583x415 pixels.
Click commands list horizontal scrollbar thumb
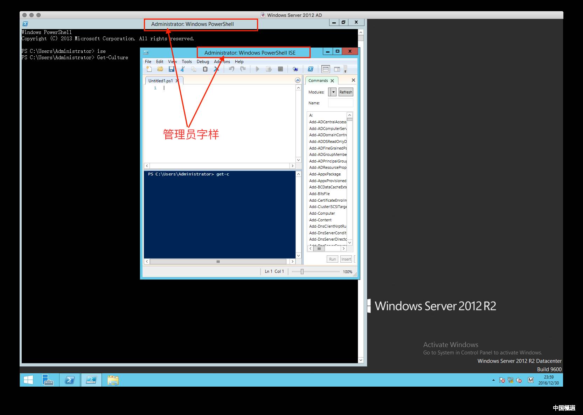[x=319, y=249]
